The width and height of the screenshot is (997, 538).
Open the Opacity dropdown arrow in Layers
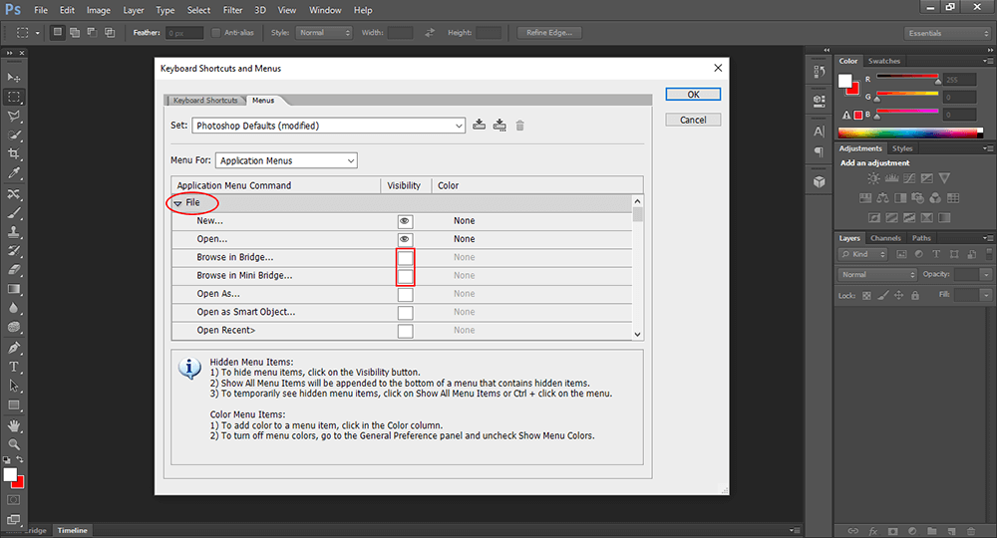[x=986, y=274]
